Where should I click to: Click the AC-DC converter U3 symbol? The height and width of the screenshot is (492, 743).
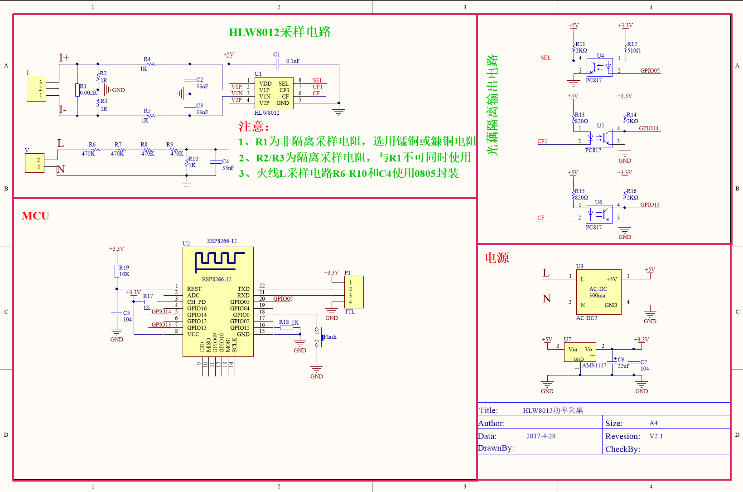598,292
